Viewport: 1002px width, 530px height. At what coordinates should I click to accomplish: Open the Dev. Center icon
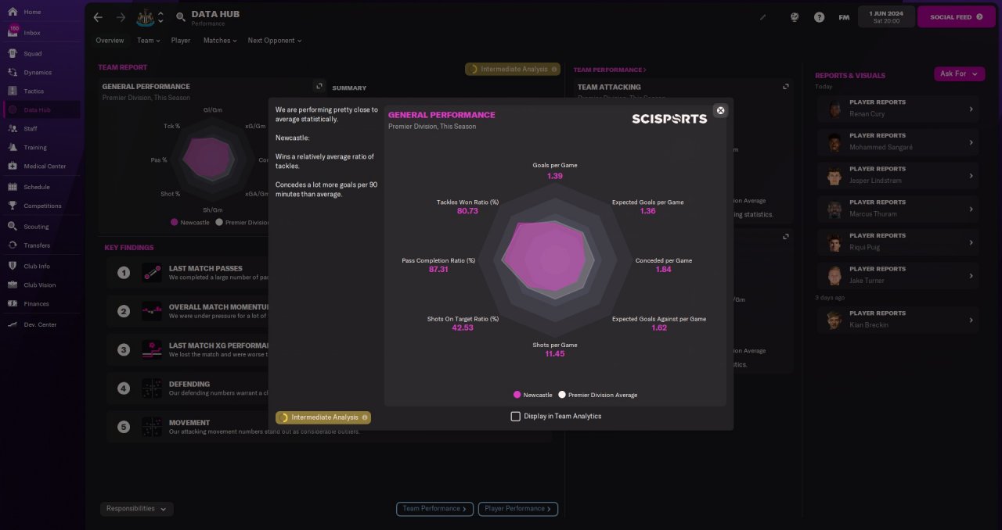[13, 324]
